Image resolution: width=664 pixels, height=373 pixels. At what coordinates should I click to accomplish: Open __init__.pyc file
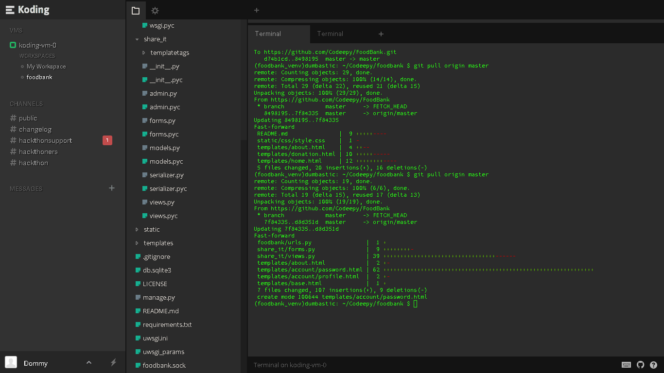click(x=166, y=80)
